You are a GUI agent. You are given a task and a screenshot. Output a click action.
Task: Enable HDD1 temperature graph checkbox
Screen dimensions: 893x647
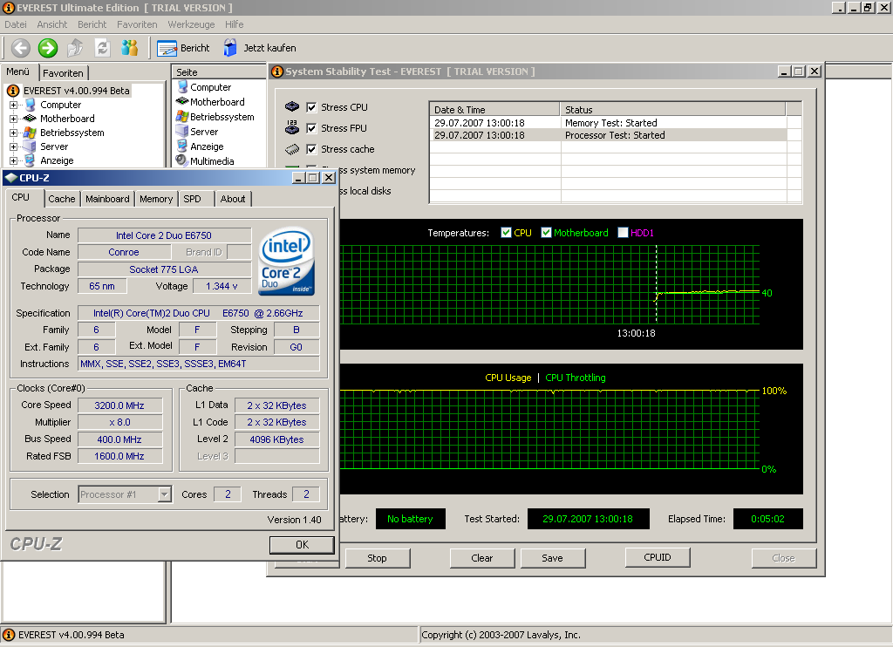click(x=623, y=232)
